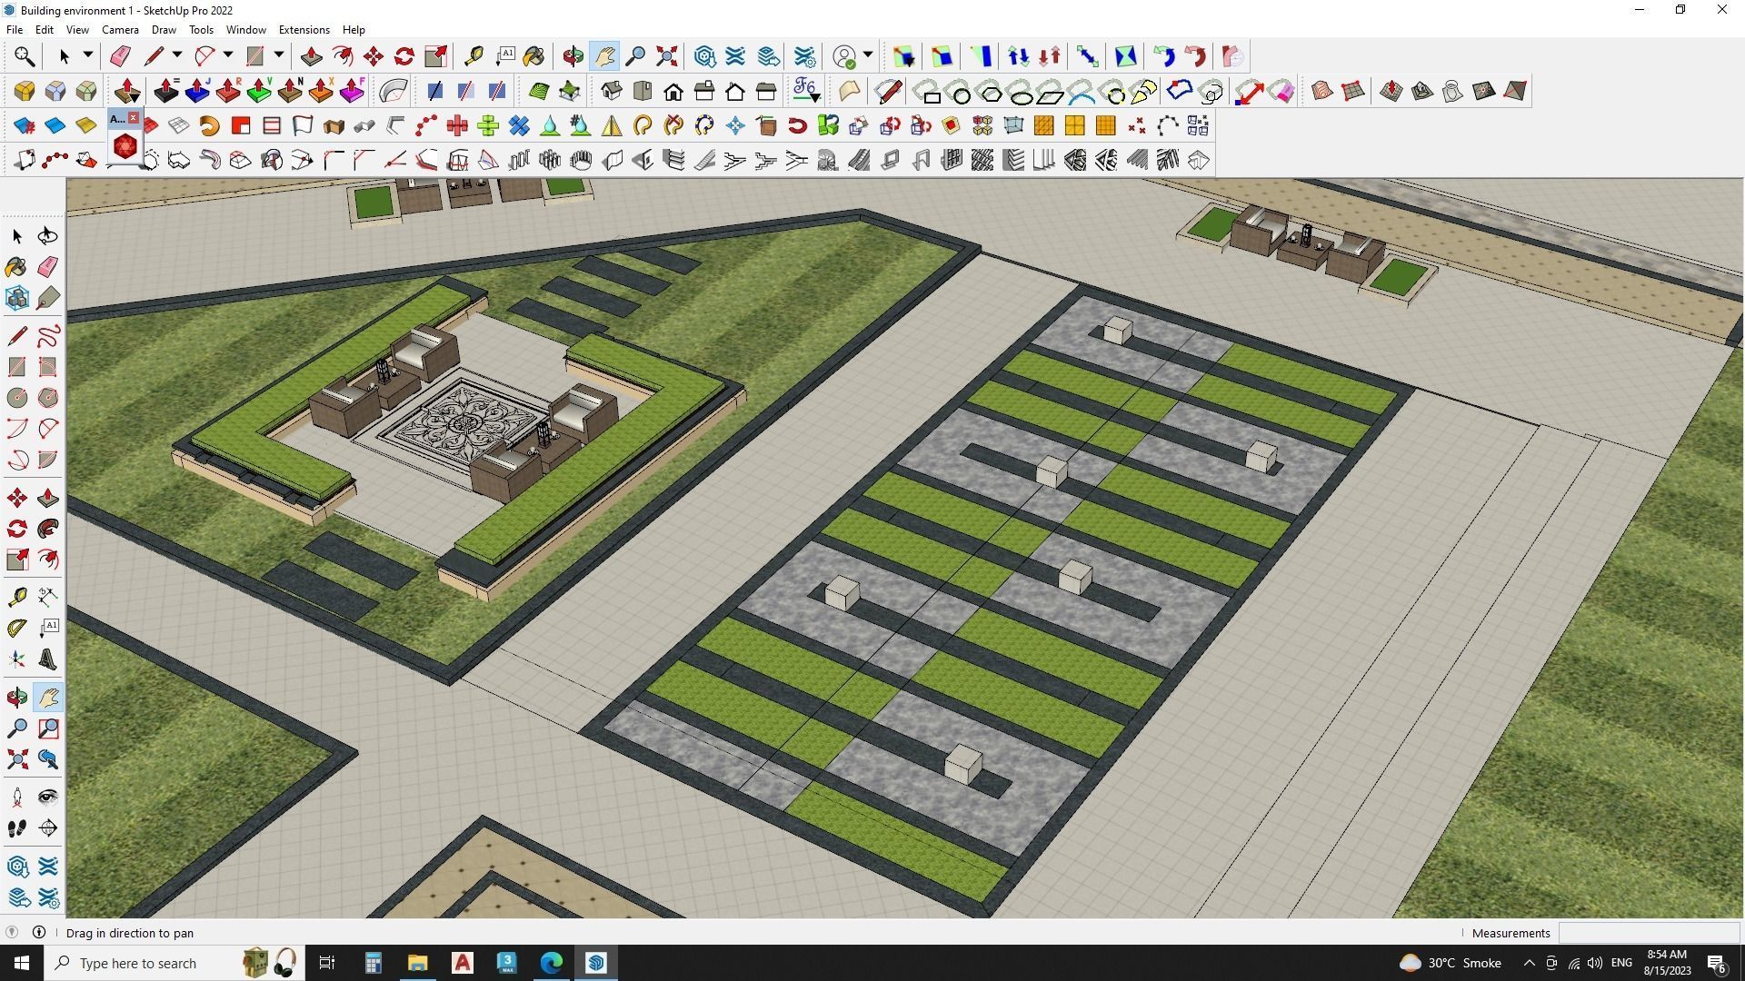Open the notification center with badge 6
Viewport: 1745px width, 981px height.
tap(1717, 963)
